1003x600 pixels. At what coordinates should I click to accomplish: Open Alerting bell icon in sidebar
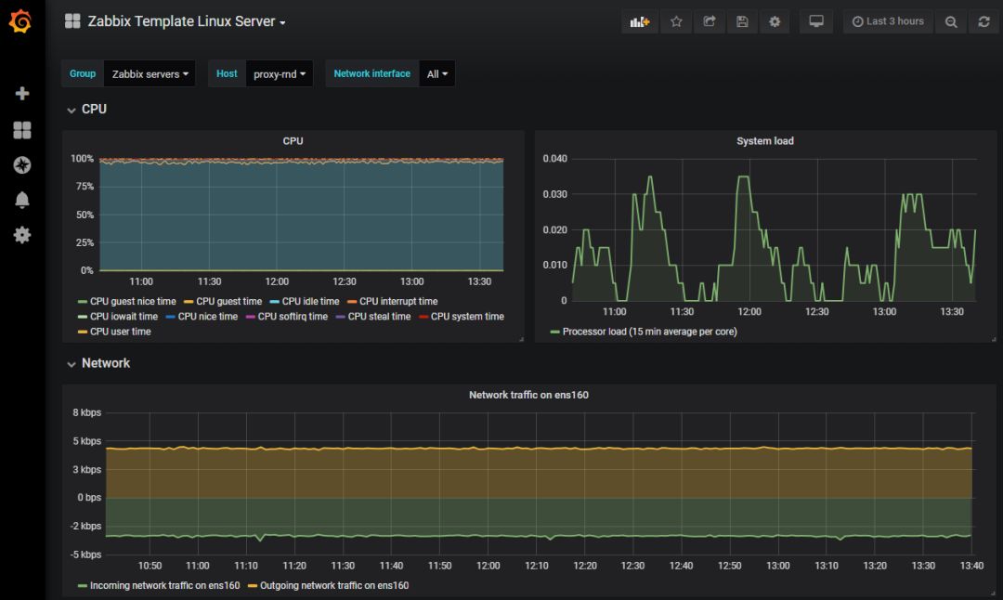point(22,201)
